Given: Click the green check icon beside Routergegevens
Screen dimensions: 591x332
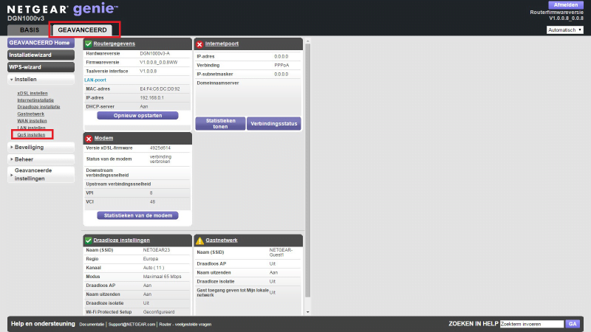Looking at the screenshot, I should pos(88,44).
